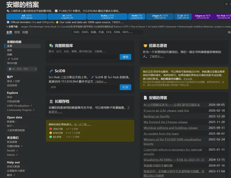Open 改进元数据 under Help out
Viewport: 231px width, 178px height.
pos(13,166)
